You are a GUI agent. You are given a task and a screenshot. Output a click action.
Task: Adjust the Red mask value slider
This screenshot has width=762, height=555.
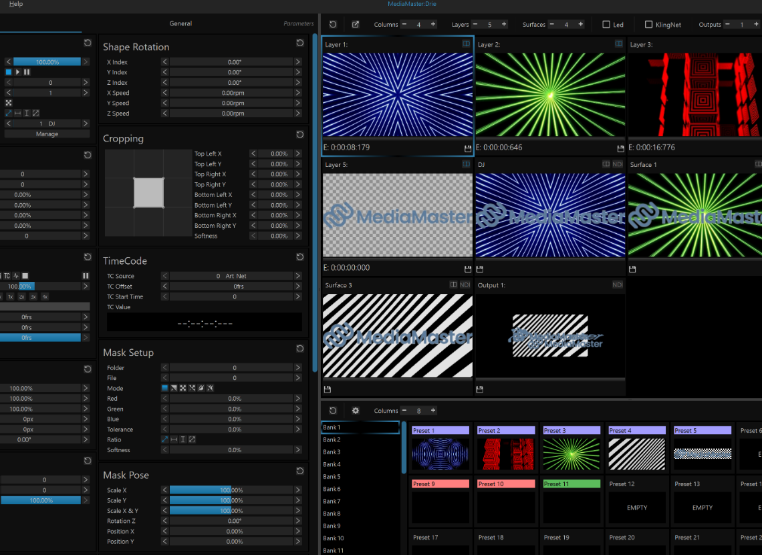231,398
